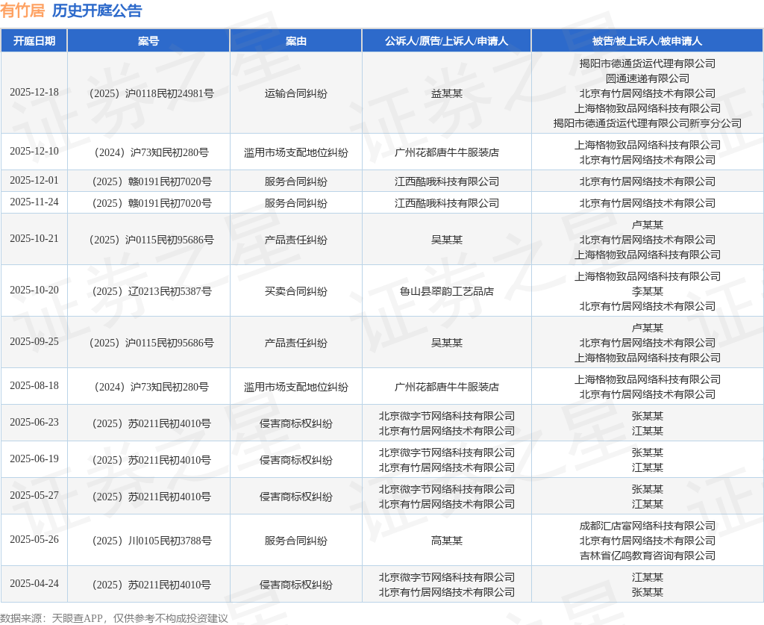Click the 沪73知民初280号 cell in the 2025-12-10 row
The width and height of the screenshot is (764, 625).
coord(150,152)
